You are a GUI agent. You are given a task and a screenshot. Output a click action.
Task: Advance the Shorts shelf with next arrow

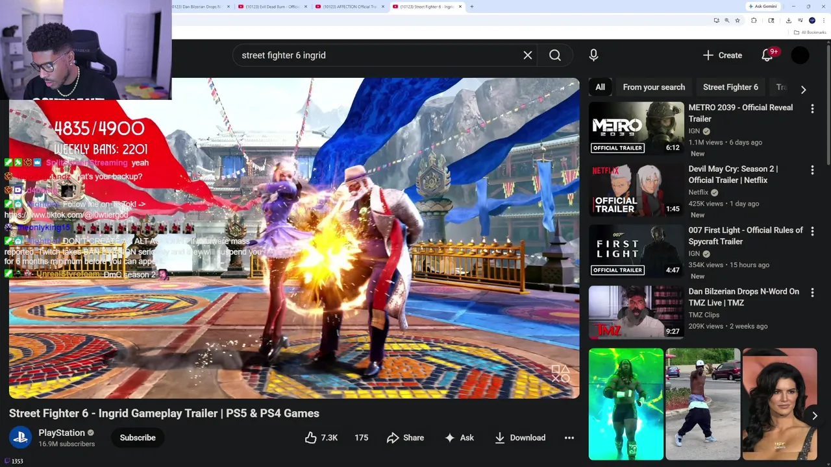(814, 416)
